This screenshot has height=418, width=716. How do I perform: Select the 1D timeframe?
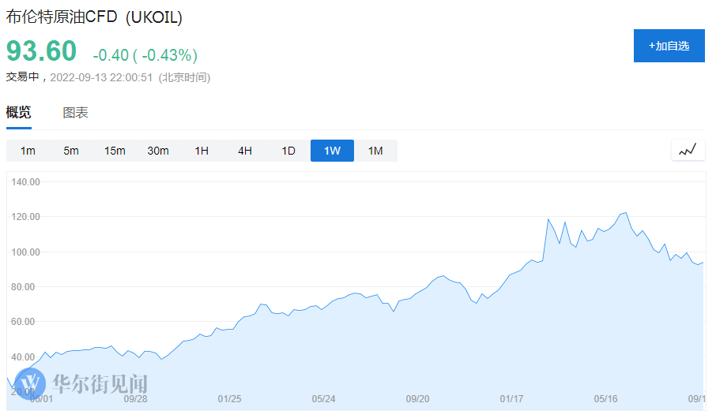[x=288, y=151]
